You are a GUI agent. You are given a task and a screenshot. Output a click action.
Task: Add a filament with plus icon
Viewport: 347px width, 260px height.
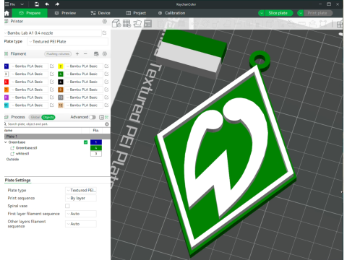[77, 54]
